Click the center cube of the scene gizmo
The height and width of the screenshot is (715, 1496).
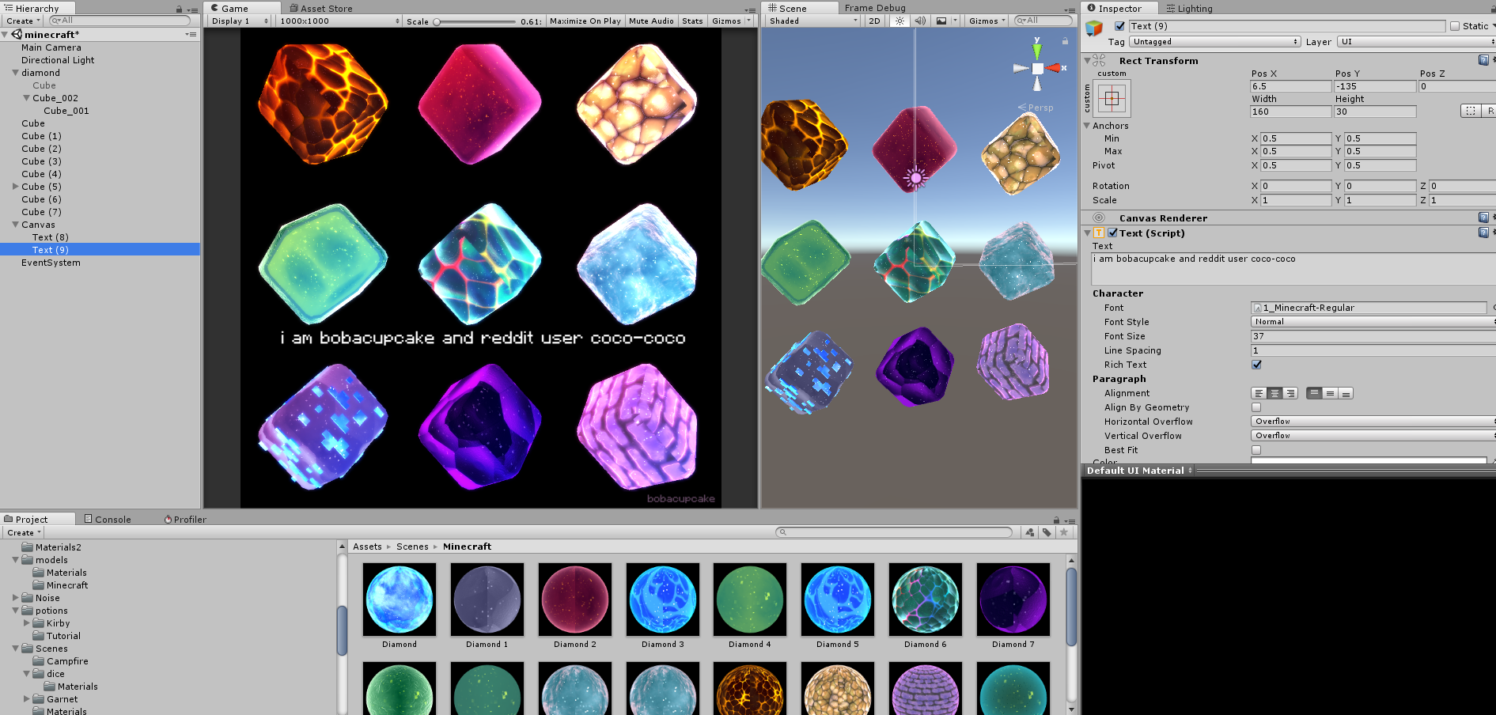point(1037,69)
